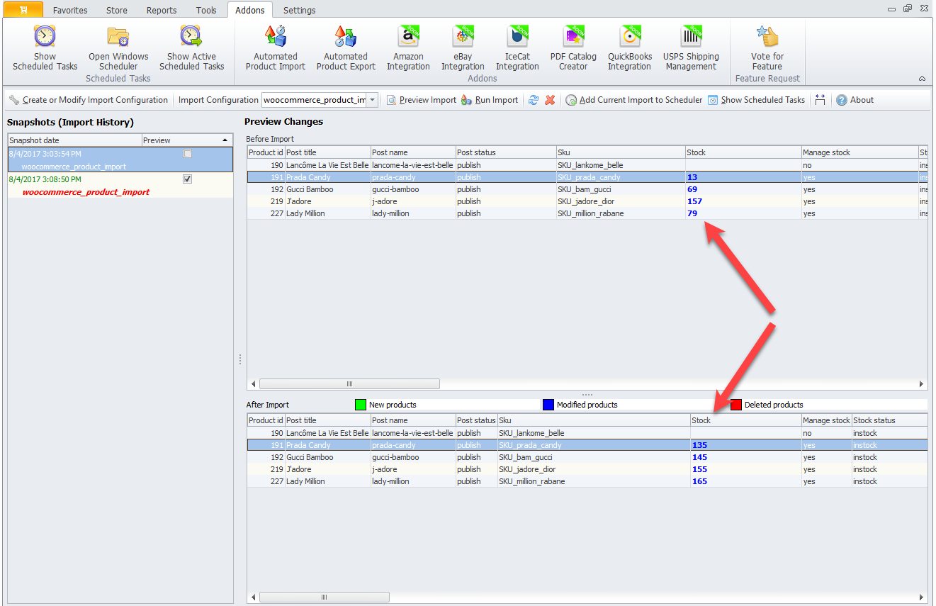Viewport: 936px width, 606px height.
Task: Select stock value 135 in After Import
Action: click(x=699, y=445)
